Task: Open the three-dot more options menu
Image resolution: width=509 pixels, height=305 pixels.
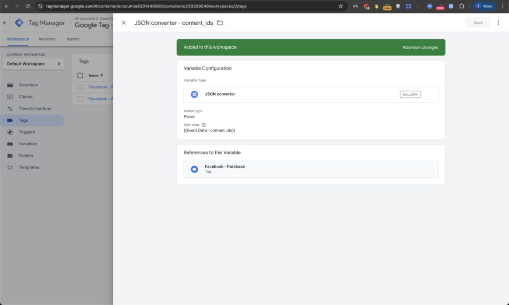Action: tap(498, 23)
